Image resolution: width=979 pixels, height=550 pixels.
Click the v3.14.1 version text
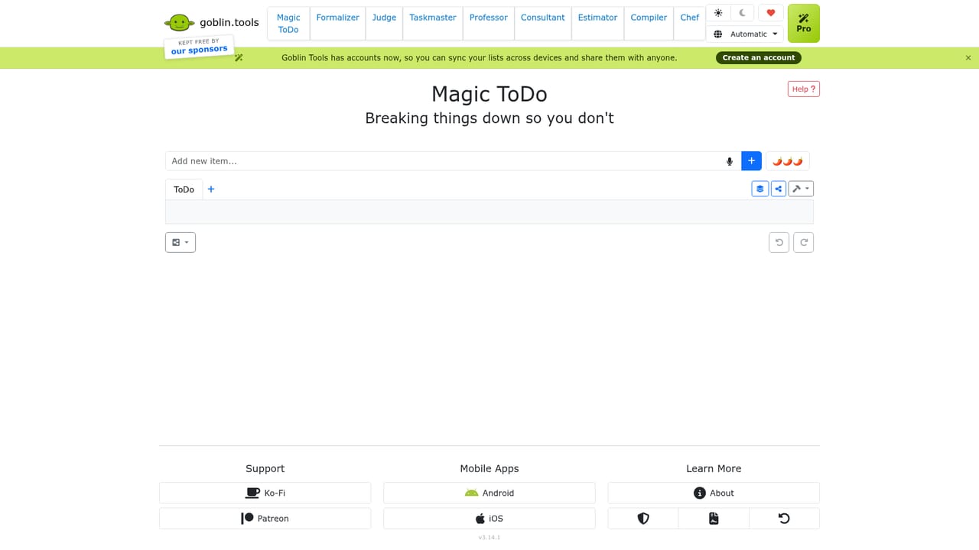pyautogui.click(x=489, y=538)
